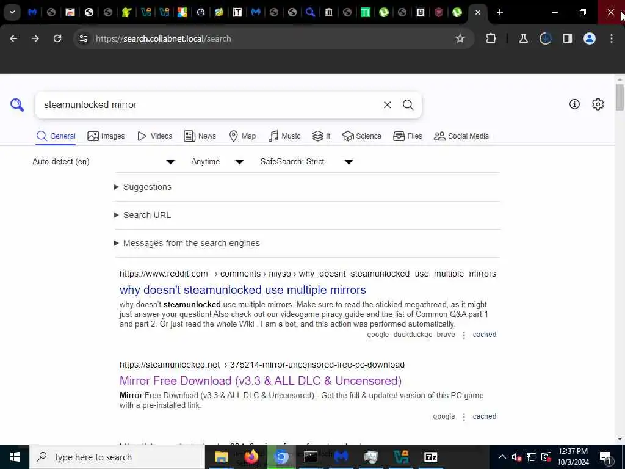
Task: Click duckduckgo engine label on reddit result
Action: tap(413, 335)
